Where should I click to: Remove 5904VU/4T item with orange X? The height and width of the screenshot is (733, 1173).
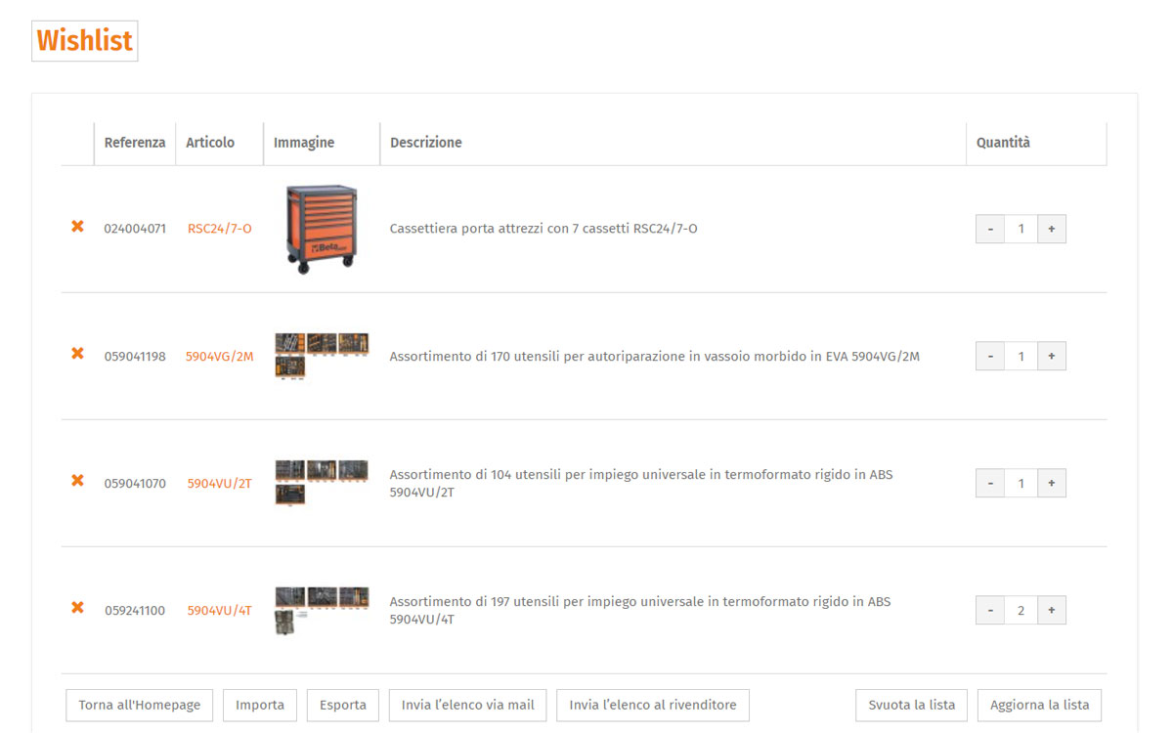pos(77,608)
